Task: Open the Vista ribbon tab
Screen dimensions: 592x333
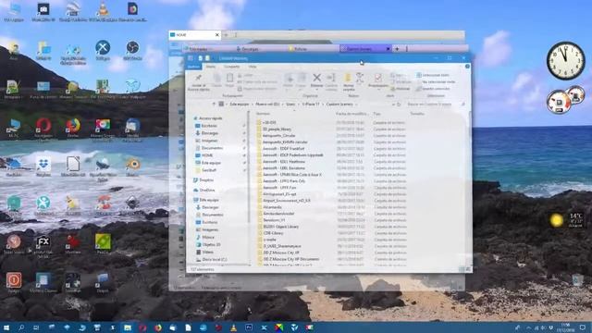Action: coord(253,67)
